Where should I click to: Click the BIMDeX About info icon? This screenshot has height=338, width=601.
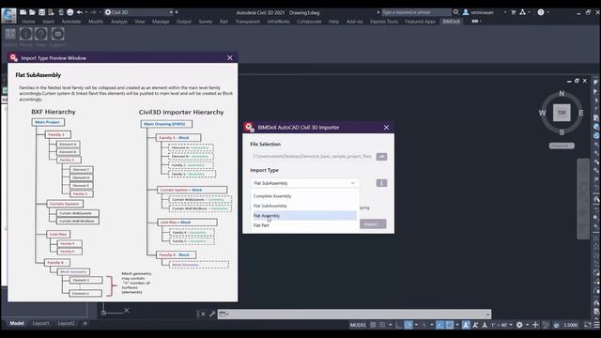click(25, 35)
